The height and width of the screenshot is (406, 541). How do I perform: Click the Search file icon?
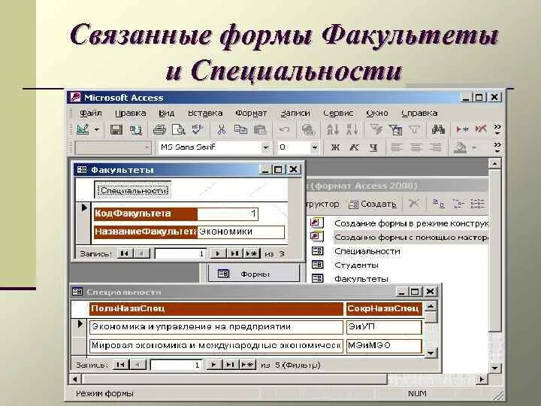point(135,130)
